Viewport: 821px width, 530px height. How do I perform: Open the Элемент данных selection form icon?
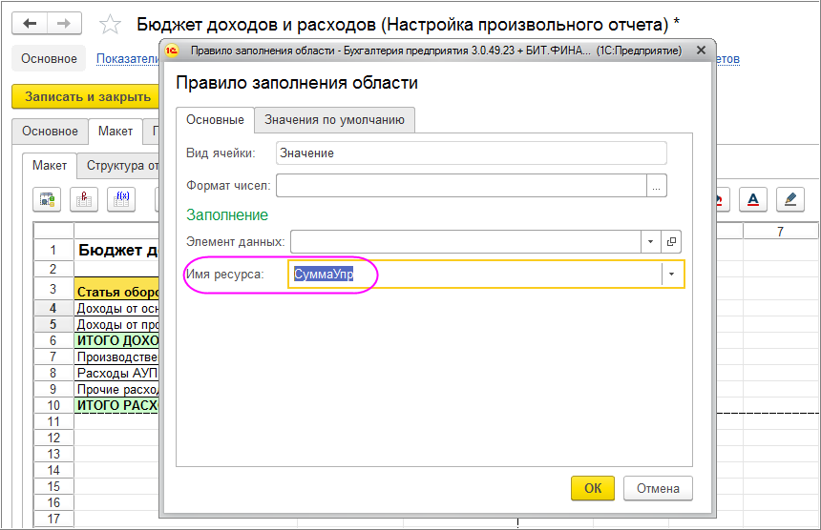click(x=671, y=242)
